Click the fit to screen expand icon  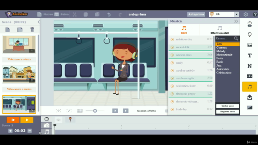(69, 111)
